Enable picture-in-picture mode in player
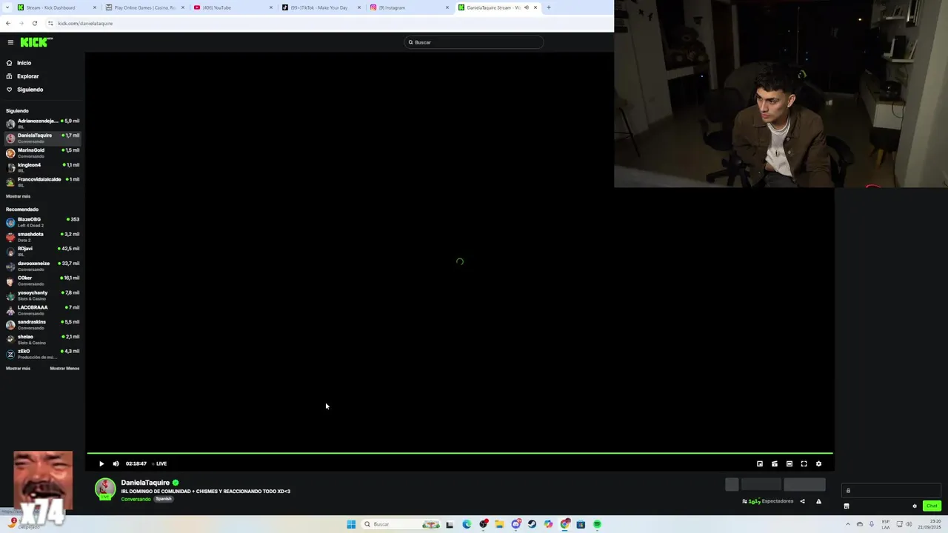This screenshot has height=533, width=948. click(x=760, y=463)
